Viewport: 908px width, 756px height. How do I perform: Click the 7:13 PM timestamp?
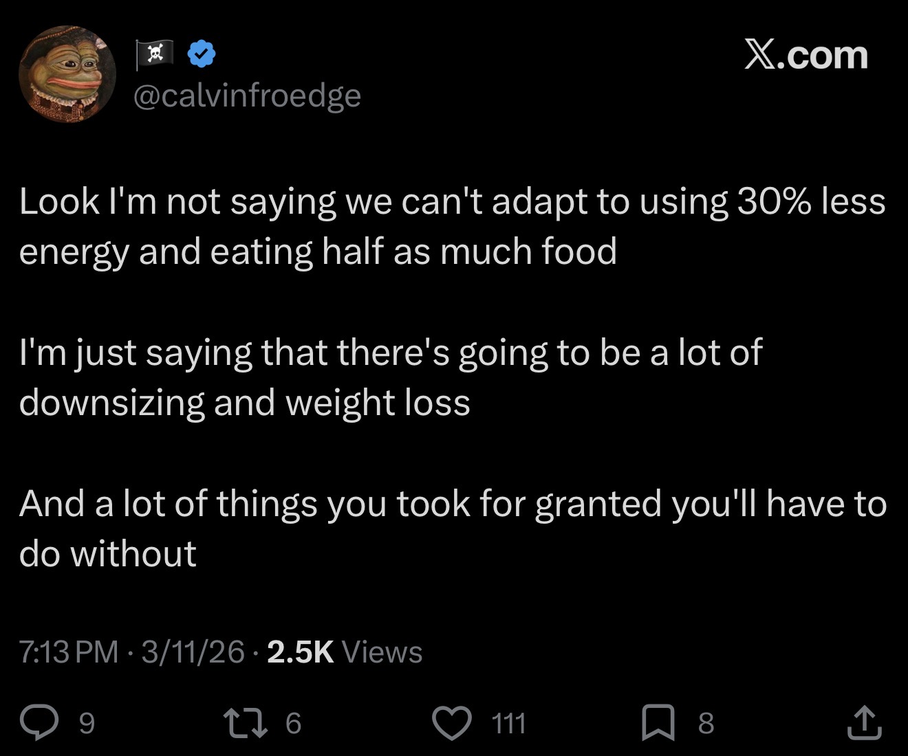click(69, 652)
